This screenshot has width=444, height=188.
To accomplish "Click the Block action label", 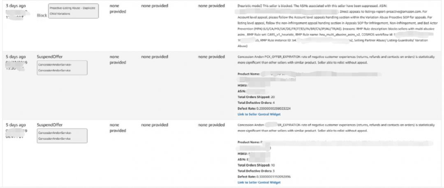I will pyautogui.click(x=42, y=14).
